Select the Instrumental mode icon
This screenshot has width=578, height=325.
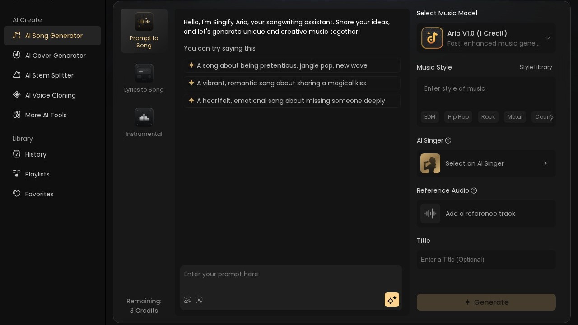point(144,117)
